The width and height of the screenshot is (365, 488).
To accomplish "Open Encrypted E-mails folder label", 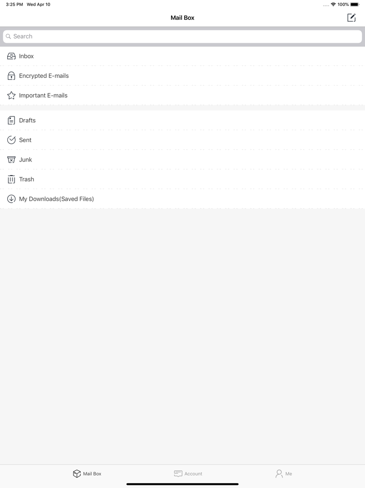I will click(x=44, y=76).
